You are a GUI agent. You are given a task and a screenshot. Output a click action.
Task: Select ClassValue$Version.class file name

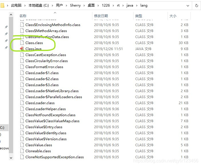pyautogui.click(x=46, y=139)
